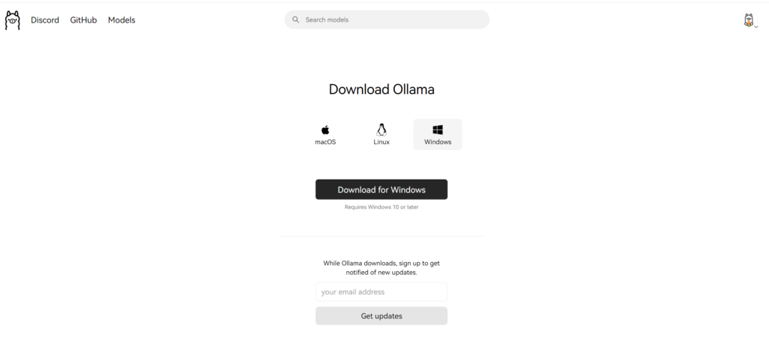This screenshot has height=347, width=769.
Task: Choose the Linux label
Action: (381, 142)
